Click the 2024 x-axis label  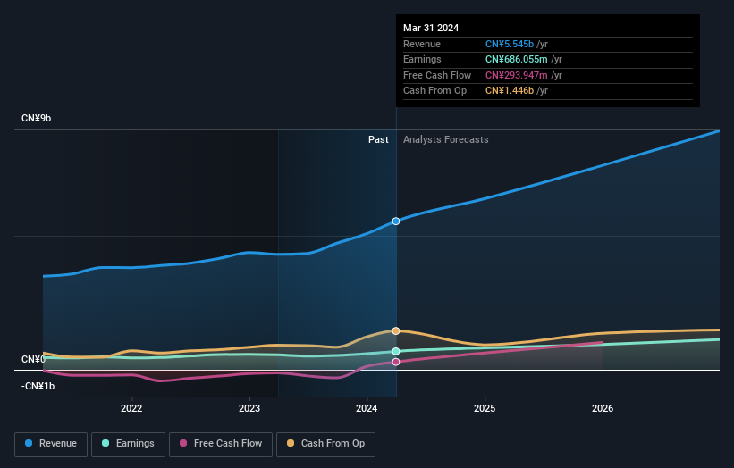click(367, 408)
